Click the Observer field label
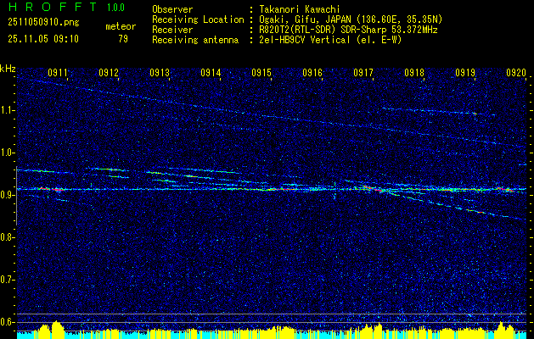The image size is (534, 339). pyautogui.click(x=172, y=9)
